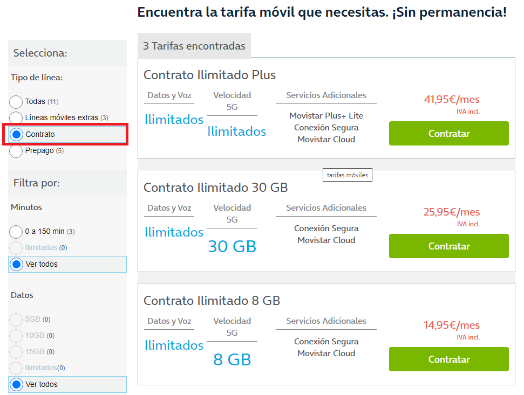This screenshot has height=395, width=524.
Task: Select Ver todos under Datos
Action: (x=17, y=385)
